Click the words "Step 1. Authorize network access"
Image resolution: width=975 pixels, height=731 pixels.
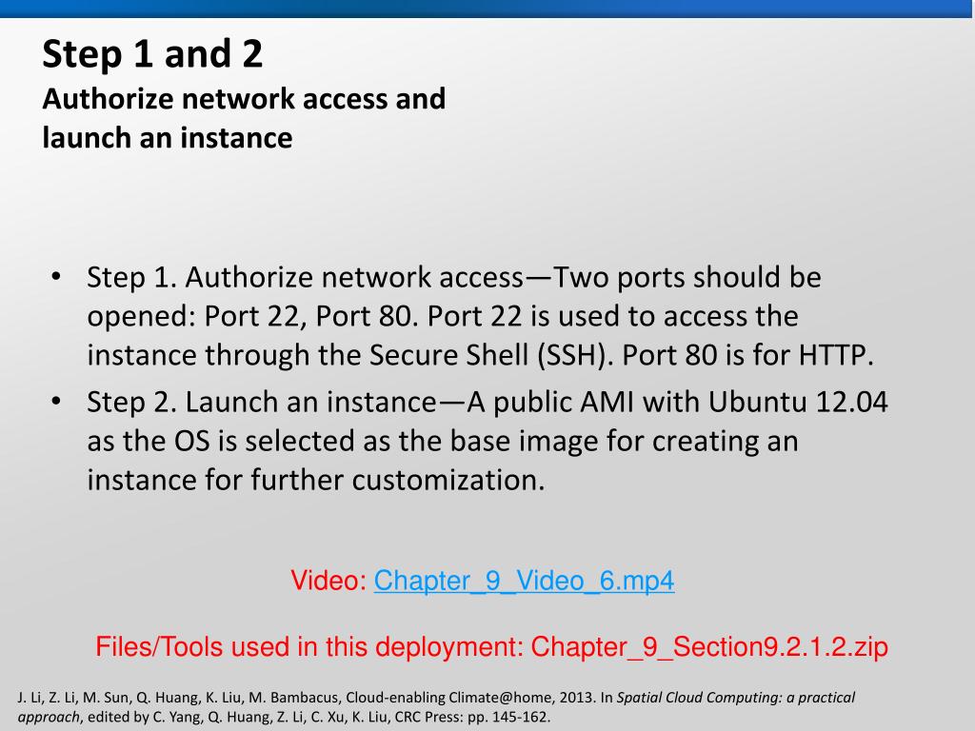[x=305, y=278]
